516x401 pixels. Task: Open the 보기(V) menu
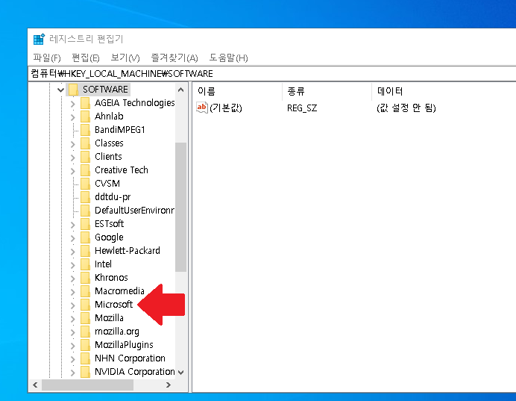[x=125, y=58]
